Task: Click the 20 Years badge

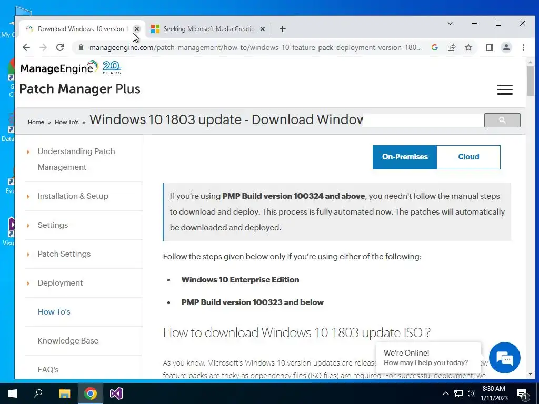Action: pos(112,68)
